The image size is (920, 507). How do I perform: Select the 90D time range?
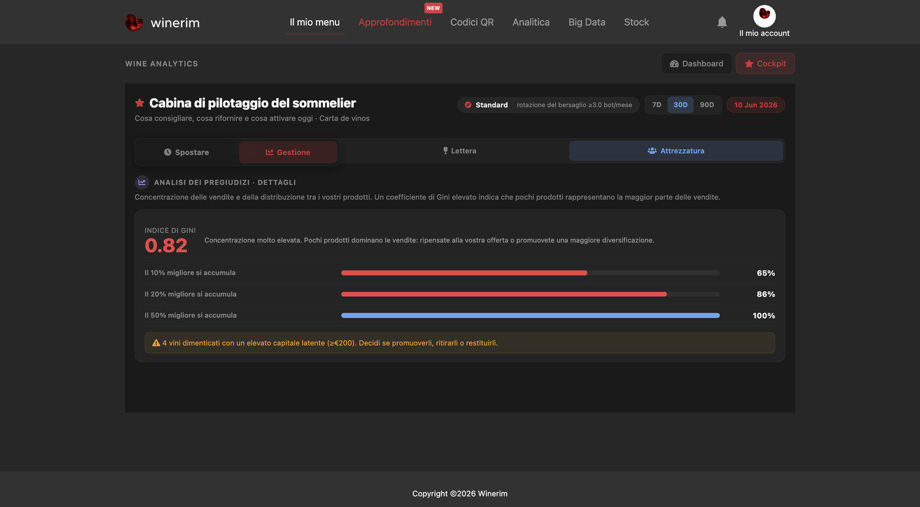click(x=707, y=105)
